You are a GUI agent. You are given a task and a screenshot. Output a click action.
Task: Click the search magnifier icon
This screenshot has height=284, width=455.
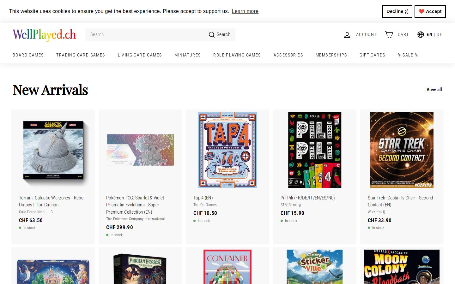211,35
